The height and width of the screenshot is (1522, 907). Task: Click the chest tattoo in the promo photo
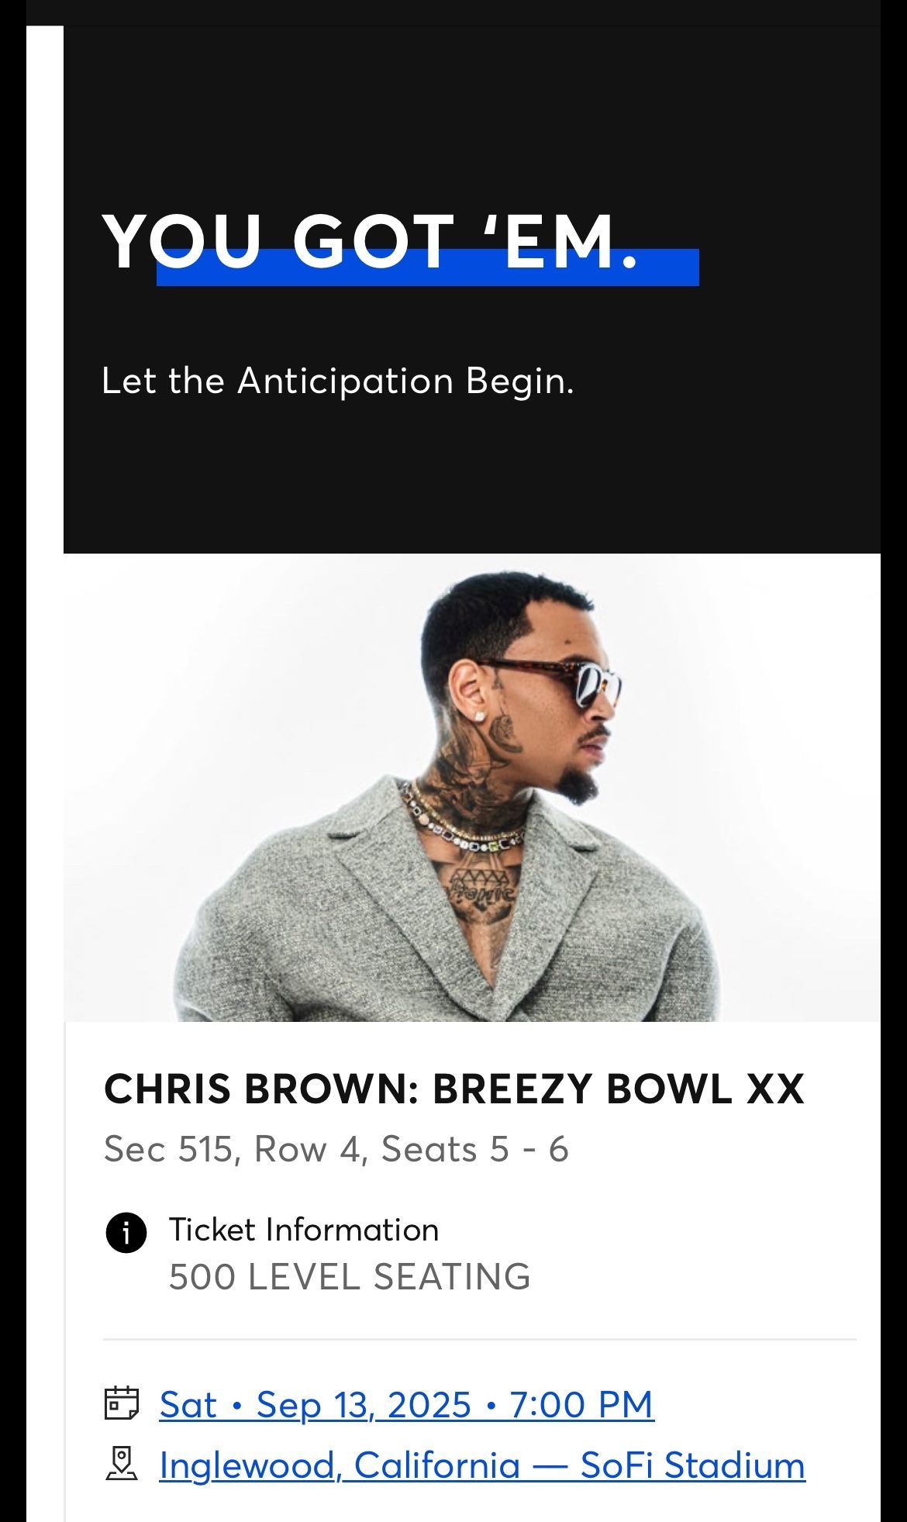point(482,888)
